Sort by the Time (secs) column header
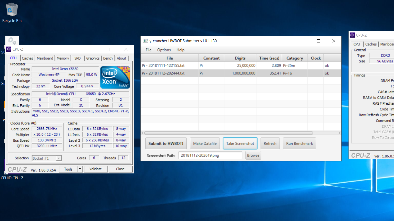The width and height of the screenshot is (394, 221). coord(269,58)
